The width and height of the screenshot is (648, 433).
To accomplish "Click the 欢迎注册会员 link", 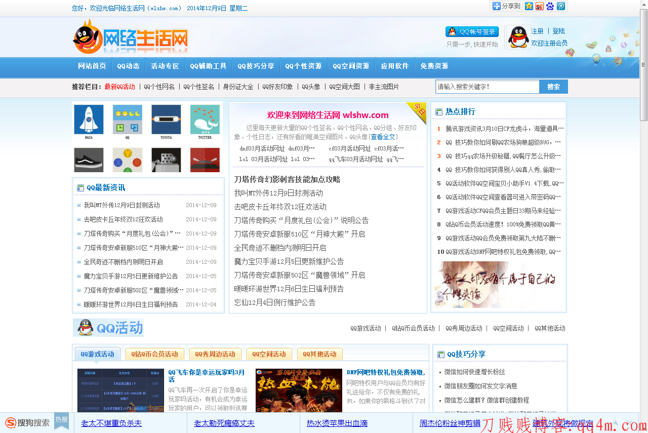I will (x=549, y=44).
